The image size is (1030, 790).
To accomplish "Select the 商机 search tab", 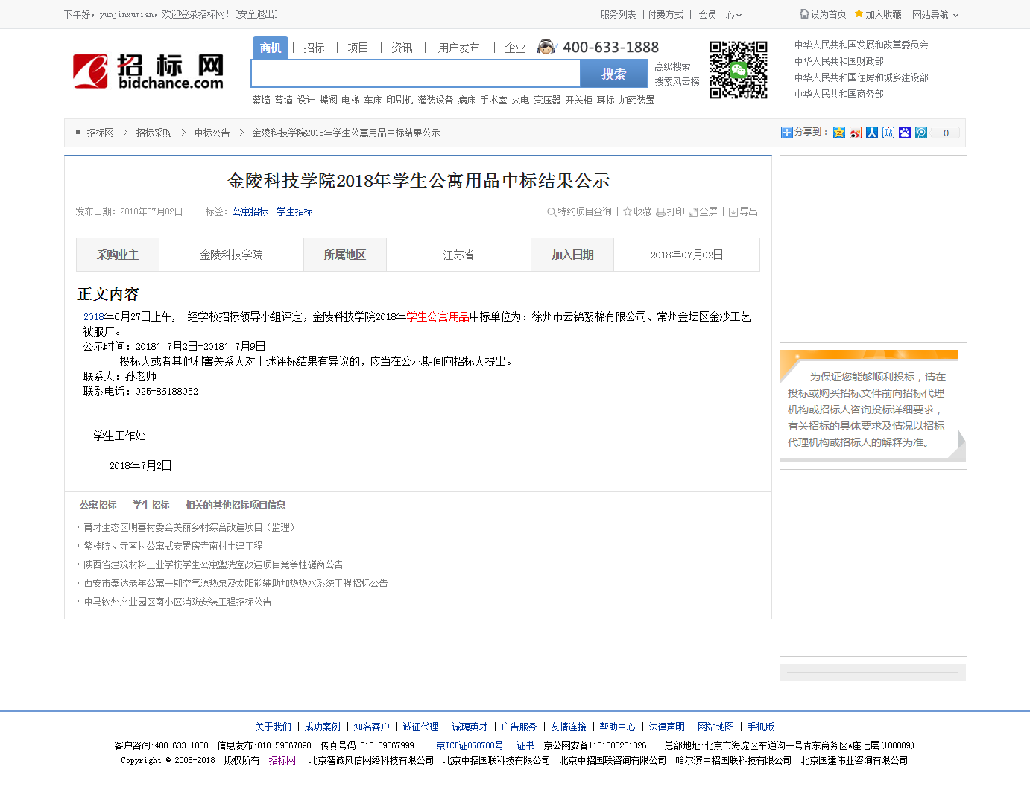I will [271, 48].
